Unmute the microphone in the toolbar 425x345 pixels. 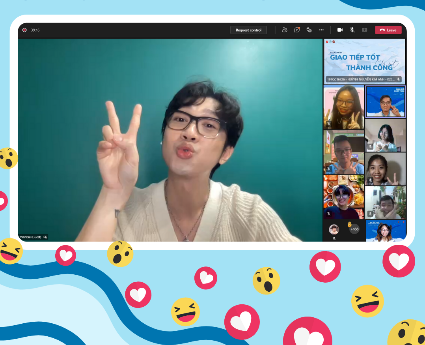pos(352,30)
